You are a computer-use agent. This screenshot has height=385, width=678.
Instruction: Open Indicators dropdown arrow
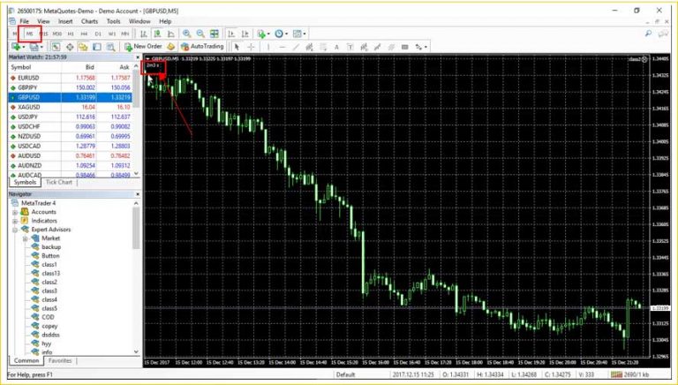point(268,34)
